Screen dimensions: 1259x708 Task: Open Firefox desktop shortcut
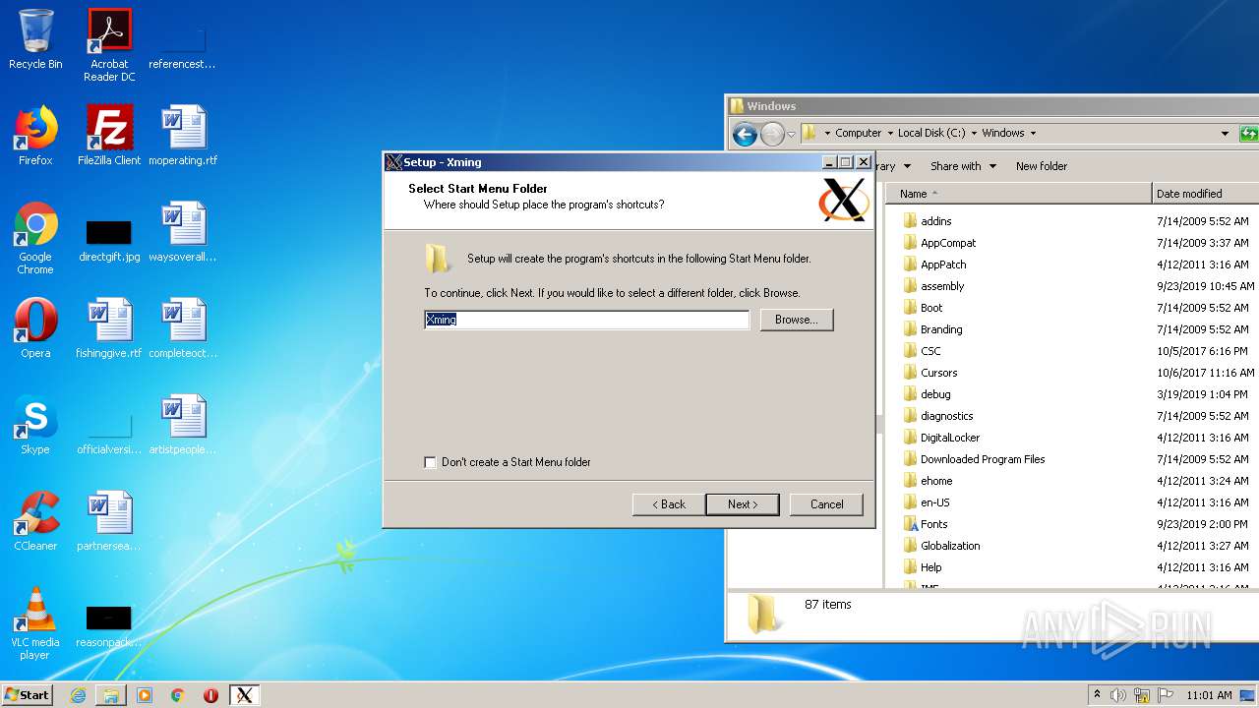tap(35, 136)
